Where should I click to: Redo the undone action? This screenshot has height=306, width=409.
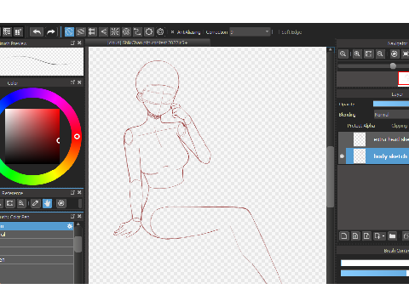coord(51,31)
